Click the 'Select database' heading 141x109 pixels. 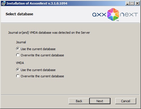pos(19,14)
